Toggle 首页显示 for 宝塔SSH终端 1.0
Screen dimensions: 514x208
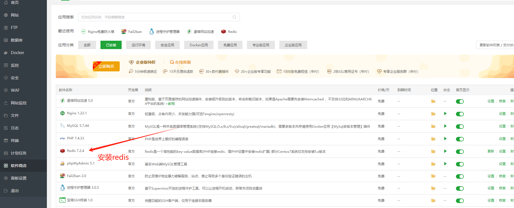click(460, 201)
